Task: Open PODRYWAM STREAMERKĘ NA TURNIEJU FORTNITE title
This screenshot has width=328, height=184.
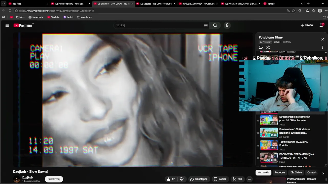Action: click(296, 156)
